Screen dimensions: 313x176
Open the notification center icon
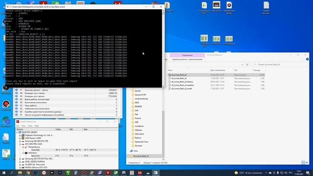(x=308, y=173)
